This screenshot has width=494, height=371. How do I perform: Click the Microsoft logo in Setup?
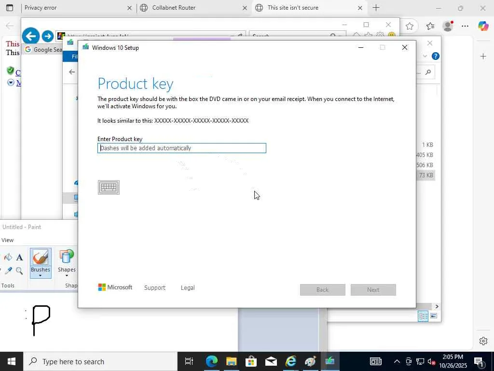115,287
